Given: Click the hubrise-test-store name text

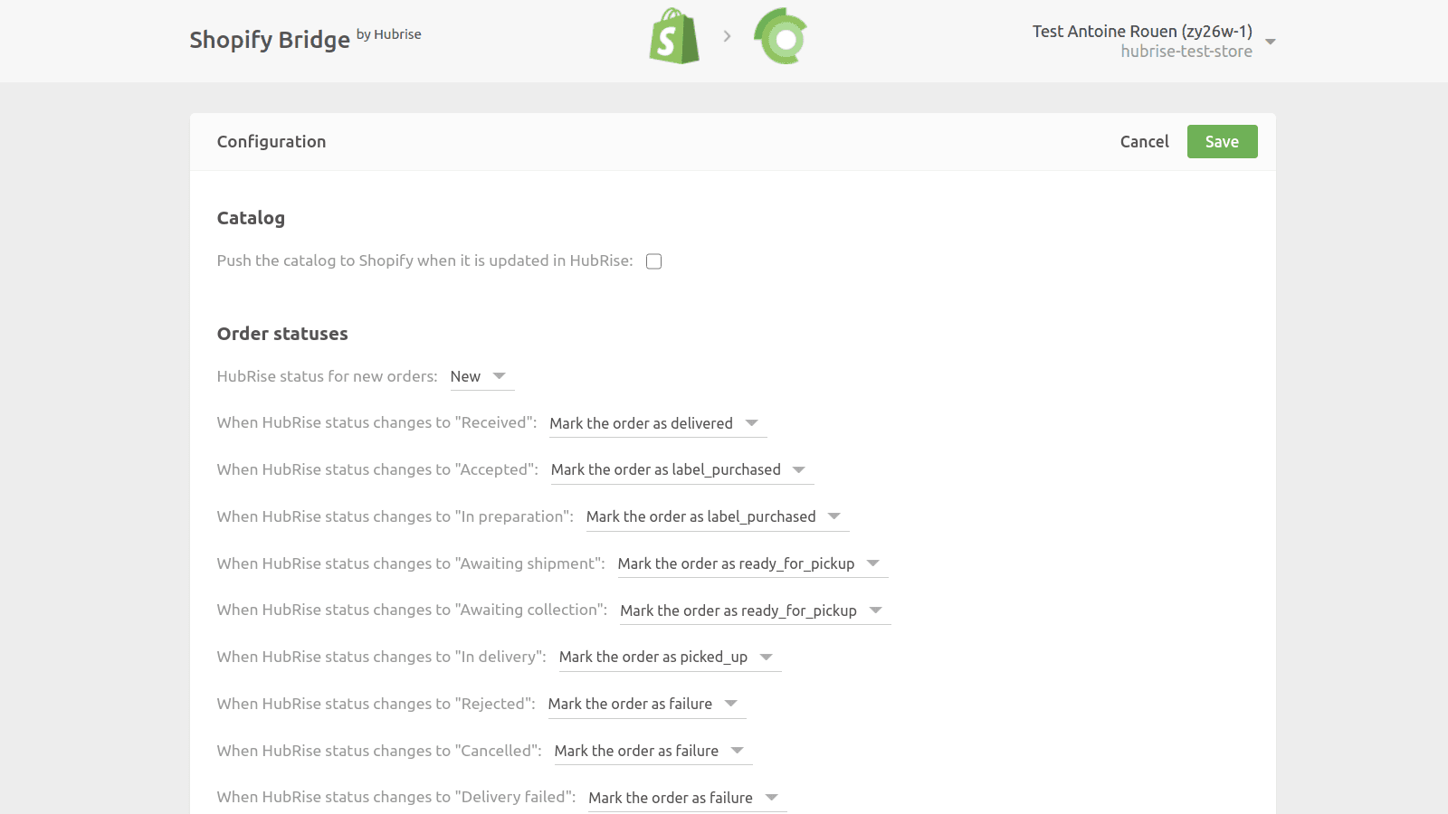Looking at the screenshot, I should 1186,52.
